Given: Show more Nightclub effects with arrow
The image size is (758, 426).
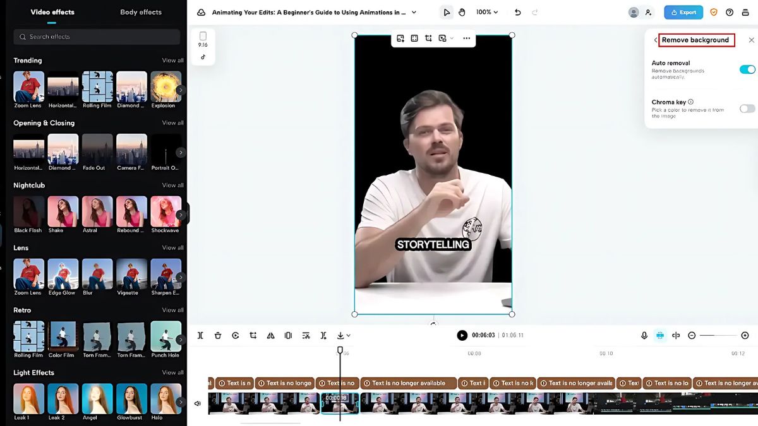Looking at the screenshot, I should tap(181, 215).
